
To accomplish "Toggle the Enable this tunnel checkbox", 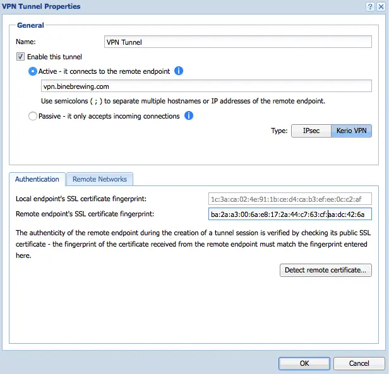I will click(x=20, y=57).
